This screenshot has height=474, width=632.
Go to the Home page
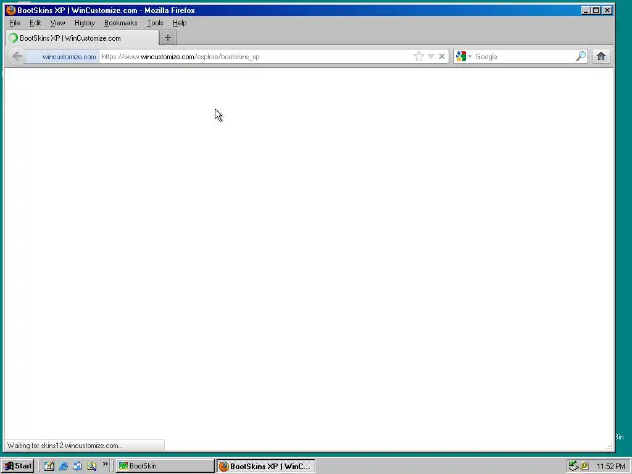coord(601,56)
